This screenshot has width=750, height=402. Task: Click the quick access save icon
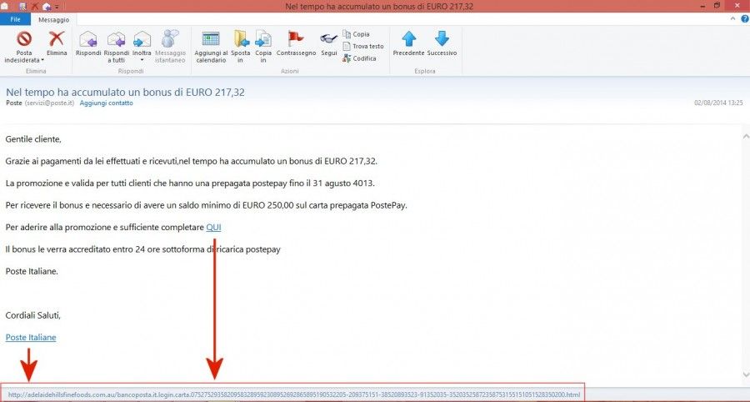tap(22, 6)
